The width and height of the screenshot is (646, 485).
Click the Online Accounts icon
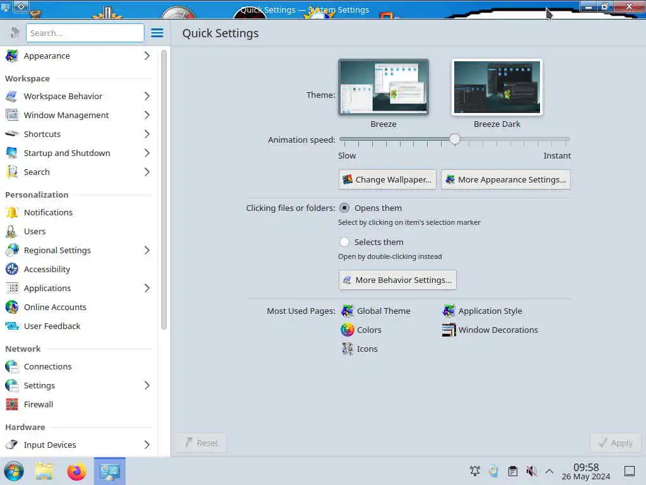tap(12, 308)
